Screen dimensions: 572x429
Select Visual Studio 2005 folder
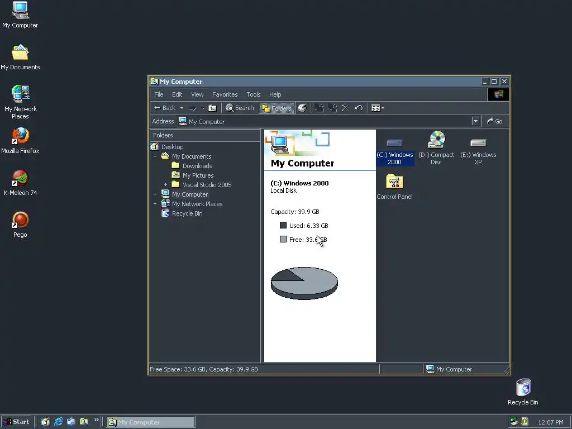click(x=207, y=185)
